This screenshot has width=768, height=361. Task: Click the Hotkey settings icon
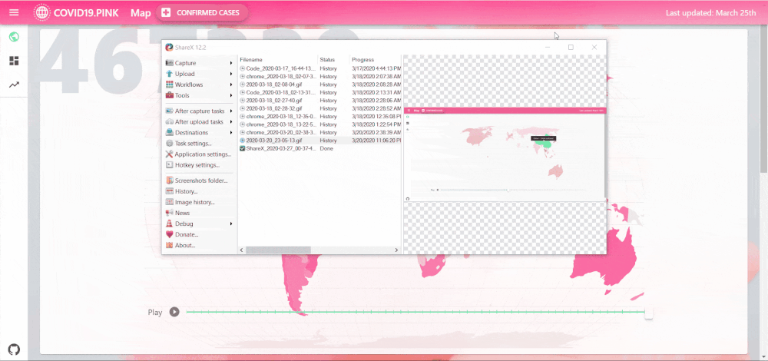(x=170, y=164)
